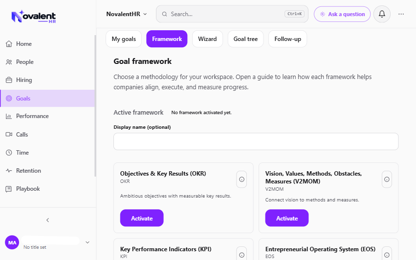Viewport: 416px width, 260px height.
Task: Open the OKR framework guide info icon
Action: 241,179
